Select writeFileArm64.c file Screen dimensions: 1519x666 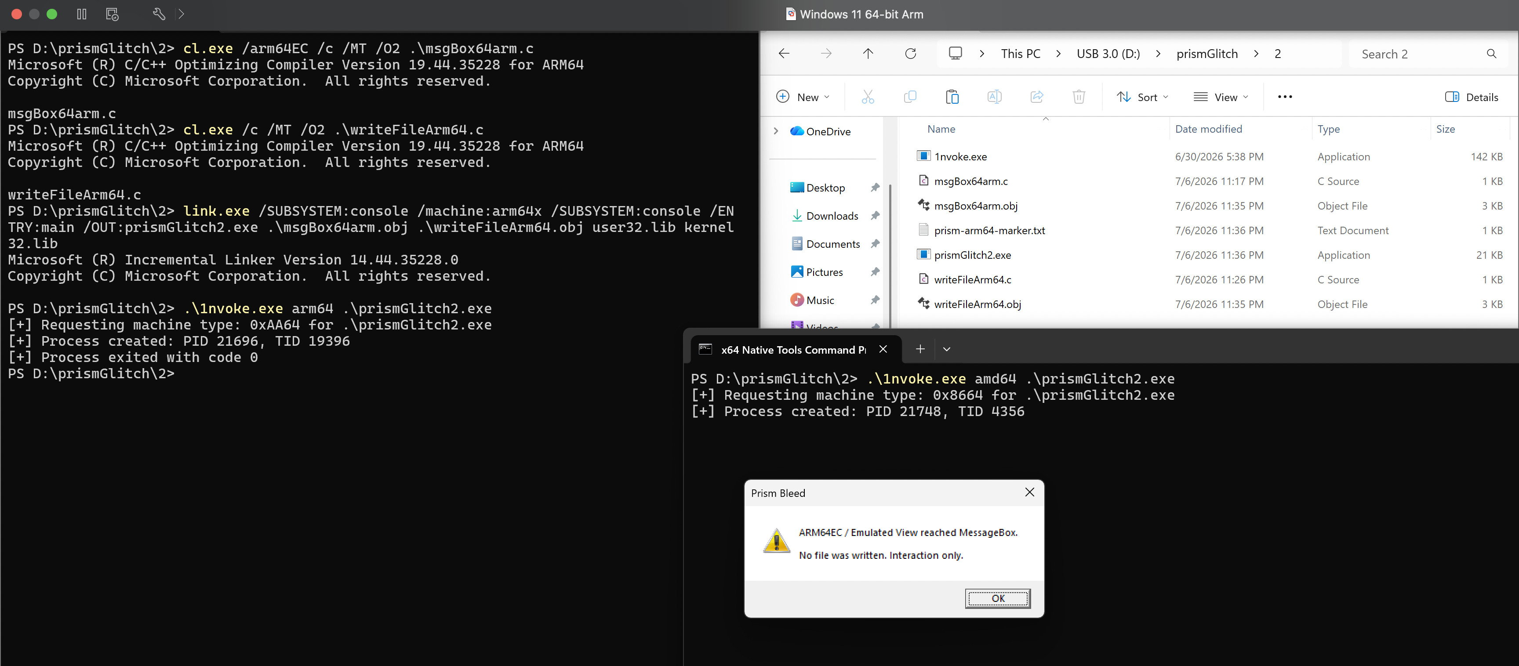pyautogui.click(x=1209, y=280)
